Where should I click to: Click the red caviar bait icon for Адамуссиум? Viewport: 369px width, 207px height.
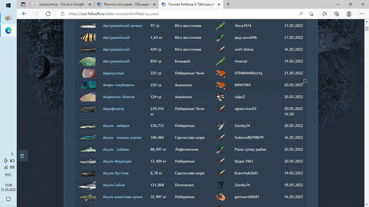[221, 73]
